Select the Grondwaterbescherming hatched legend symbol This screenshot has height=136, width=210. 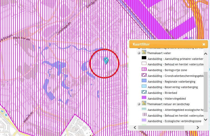click(144, 76)
